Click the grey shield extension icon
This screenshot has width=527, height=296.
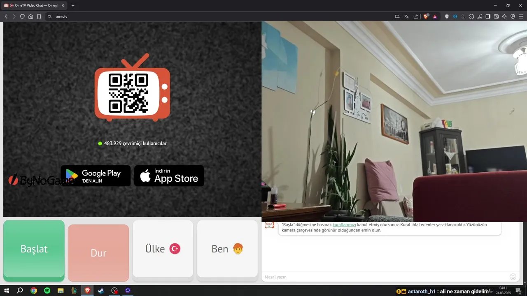447,16
